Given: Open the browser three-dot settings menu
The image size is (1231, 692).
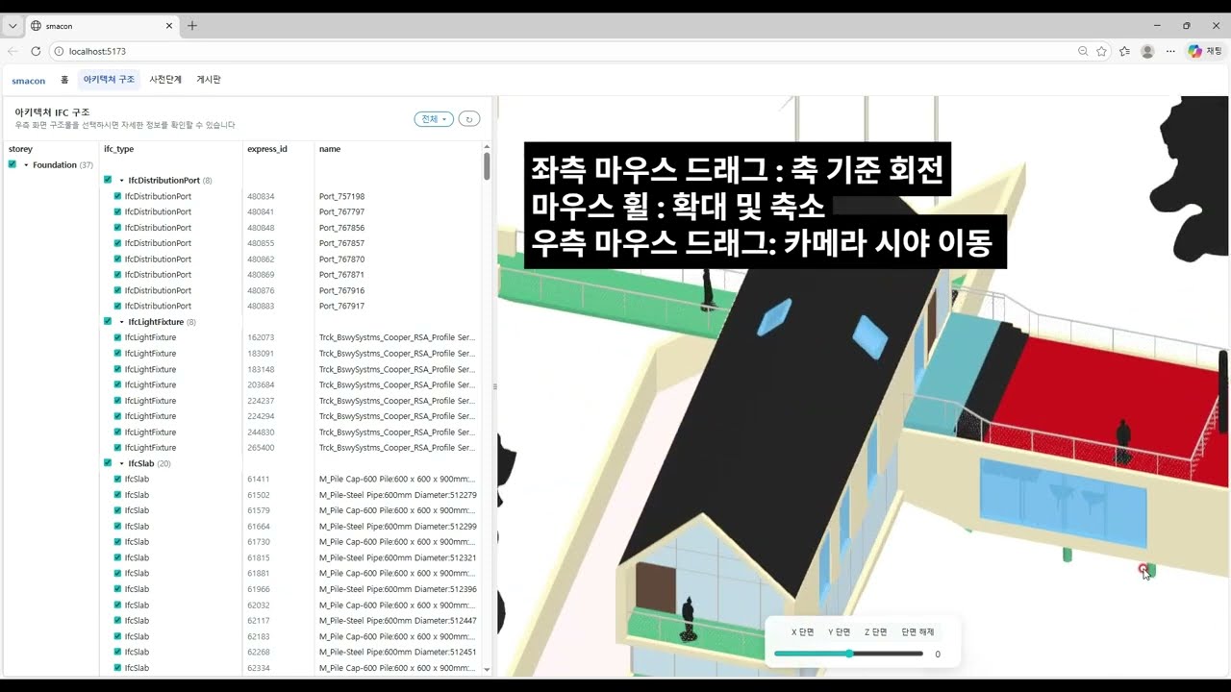Looking at the screenshot, I should (x=1170, y=51).
